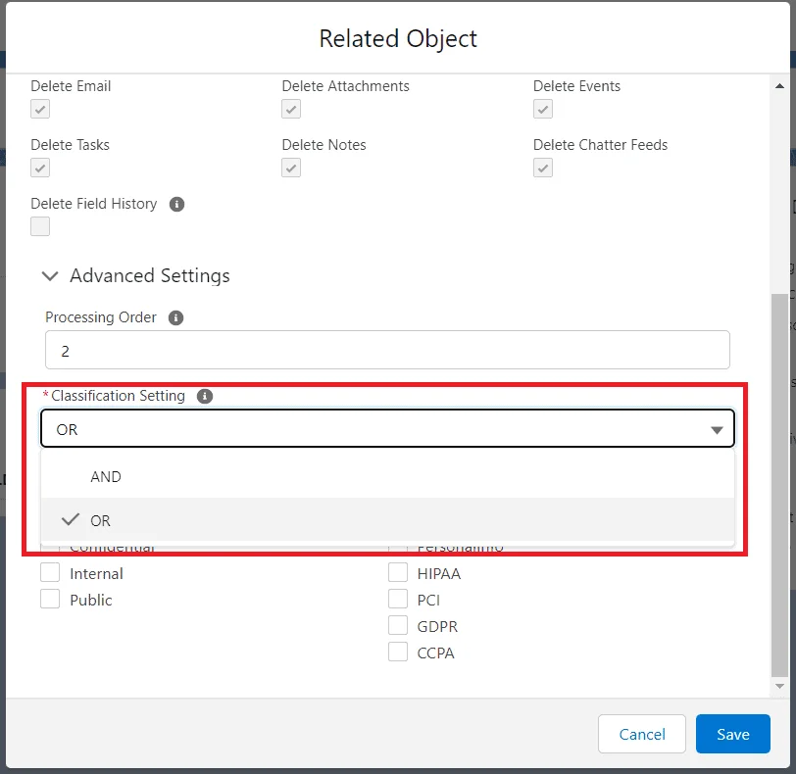Click the info icon next to Processing Order
Image resolution: width=796 pixels, height=774 pixels.
177,316
